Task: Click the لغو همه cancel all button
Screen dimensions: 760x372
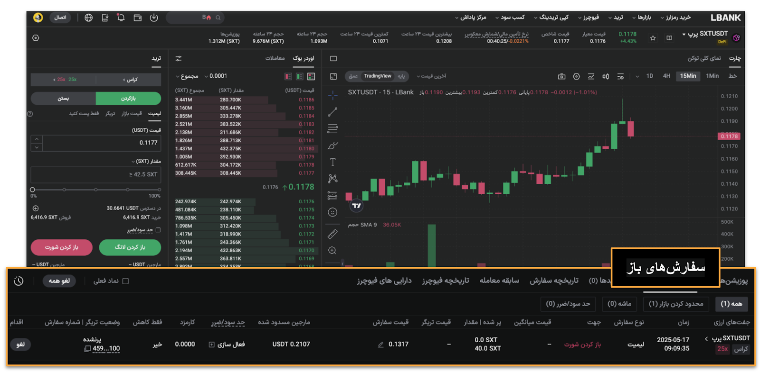Action: (x=59, y=281)
